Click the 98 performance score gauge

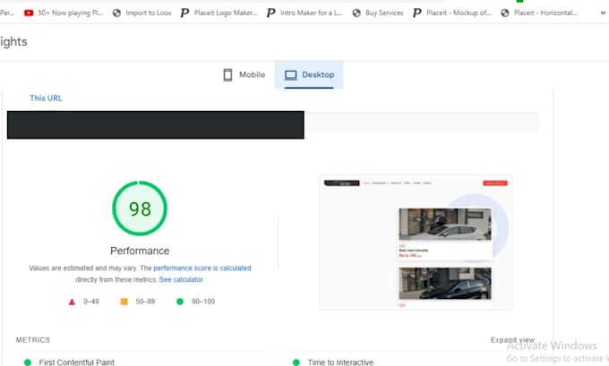pos(140,209)
